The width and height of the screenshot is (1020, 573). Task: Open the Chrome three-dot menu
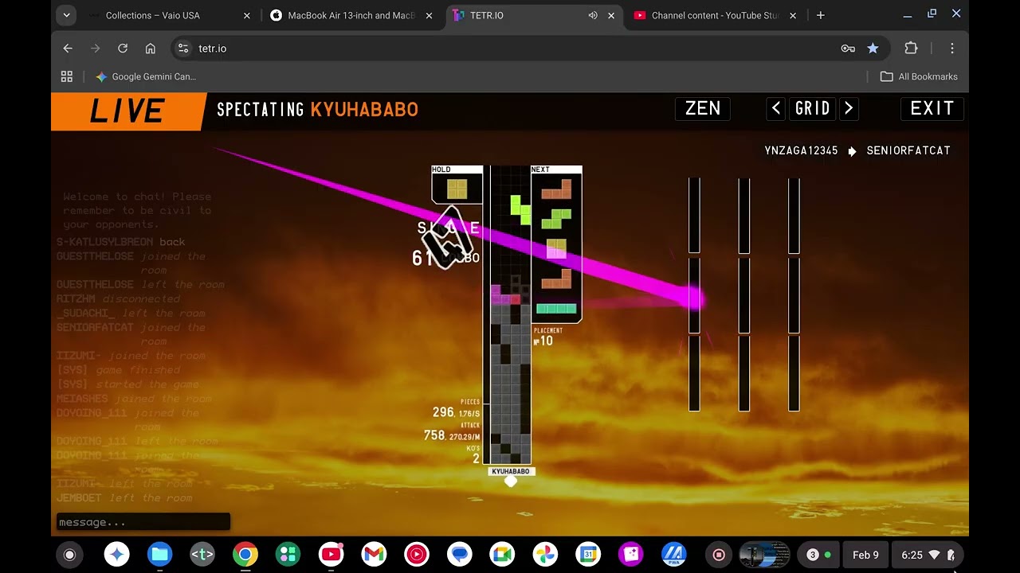click(x=951, y=49)
